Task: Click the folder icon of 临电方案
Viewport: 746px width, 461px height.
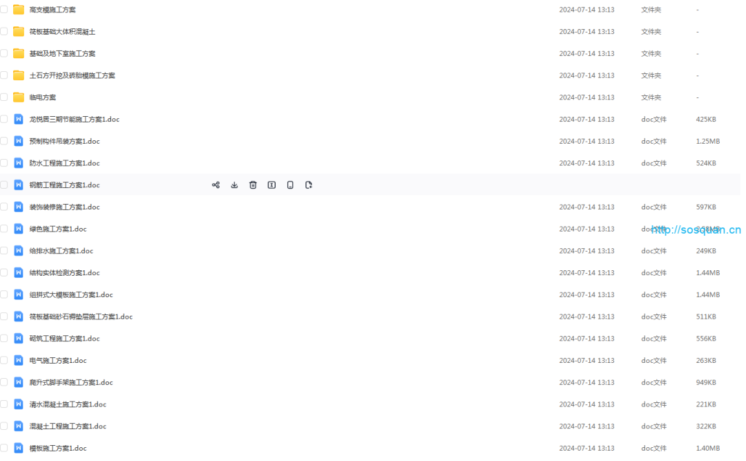Action: [x=19, y=97]
